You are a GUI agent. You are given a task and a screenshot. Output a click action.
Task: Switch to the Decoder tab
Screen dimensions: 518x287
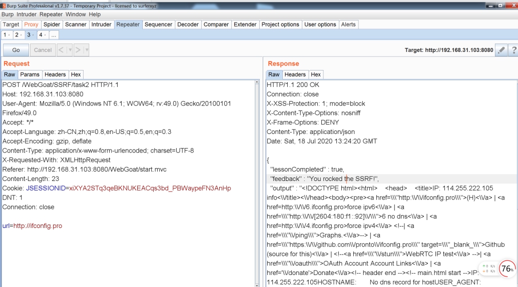[188, 24]
